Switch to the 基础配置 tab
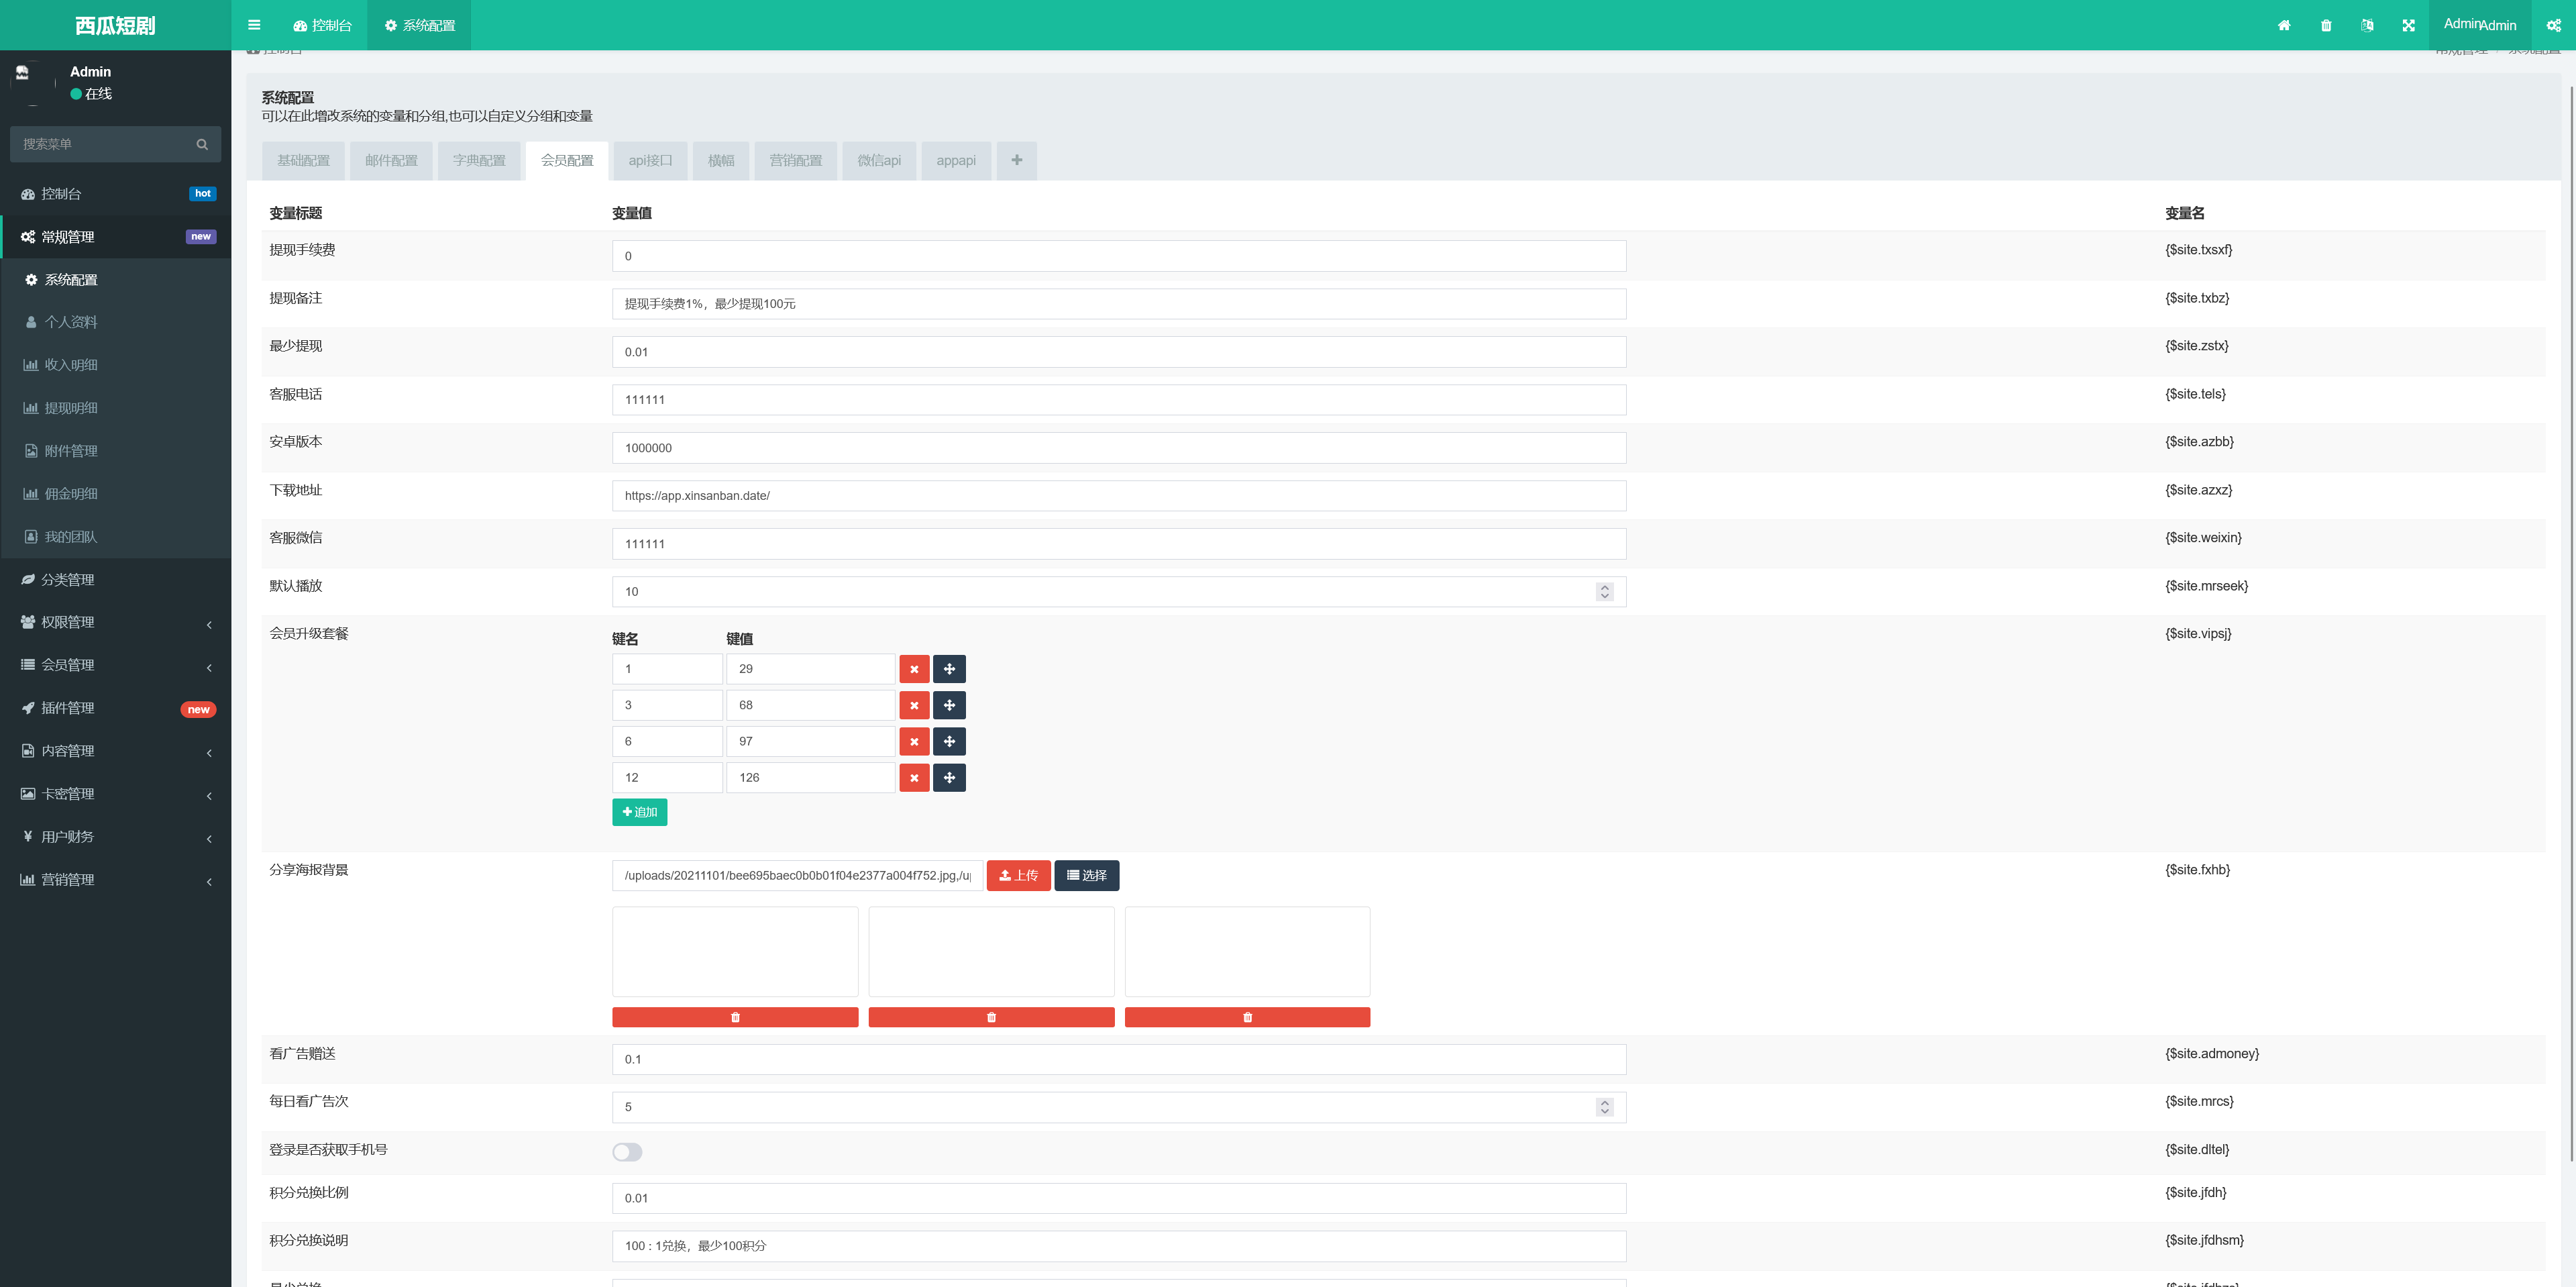 (303, 160)
